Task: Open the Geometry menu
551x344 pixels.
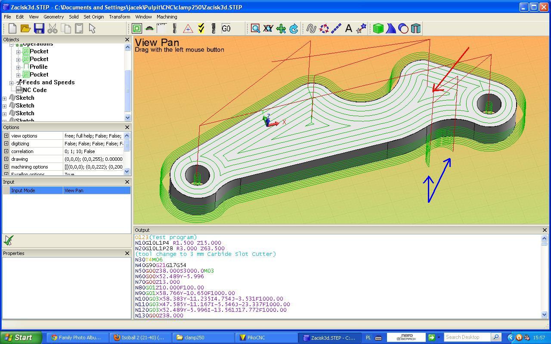Action: point(53,17)
